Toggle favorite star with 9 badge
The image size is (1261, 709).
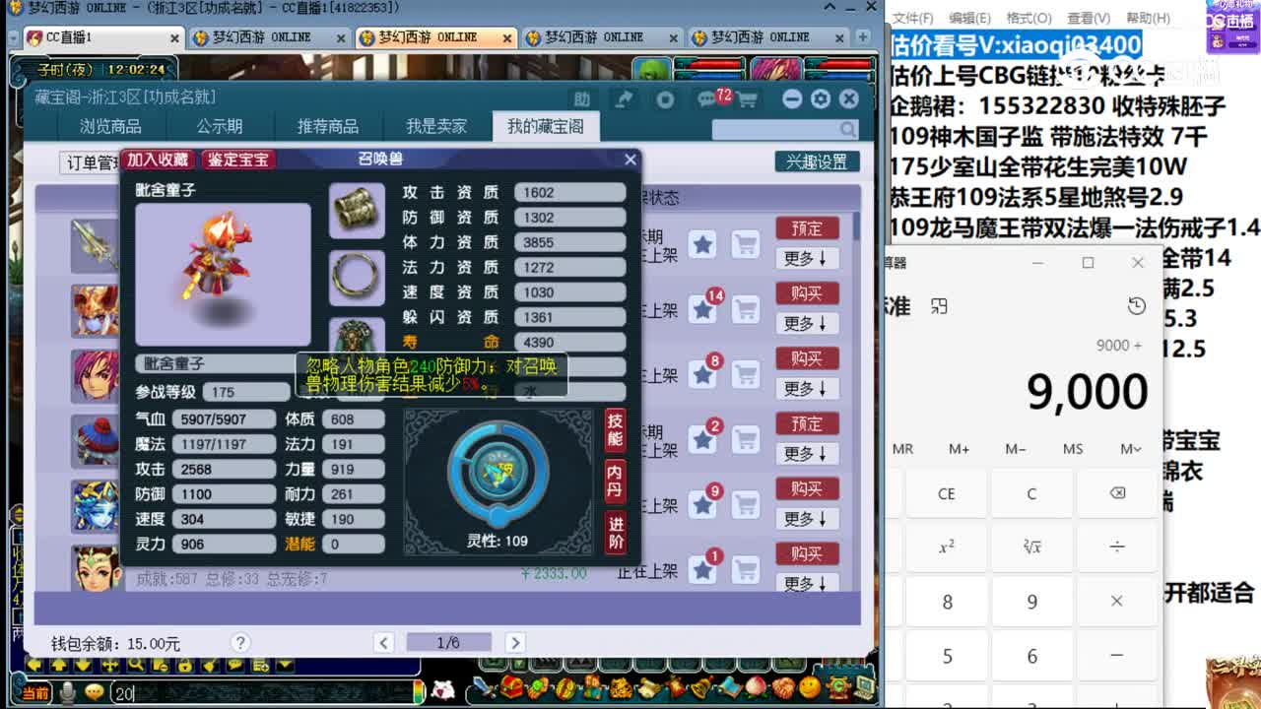tap(702, 505)
